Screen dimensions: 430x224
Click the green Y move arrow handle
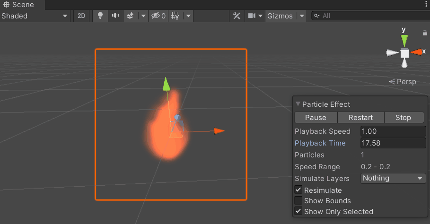pyautogui.click(x=166, y=84)
